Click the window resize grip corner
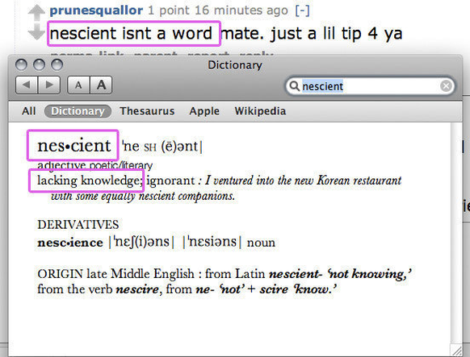 [x=457, y=350]
